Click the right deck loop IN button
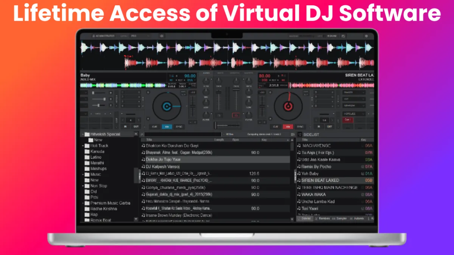The width and height of the screenshot is (454, 255). [x=319, y=127]
